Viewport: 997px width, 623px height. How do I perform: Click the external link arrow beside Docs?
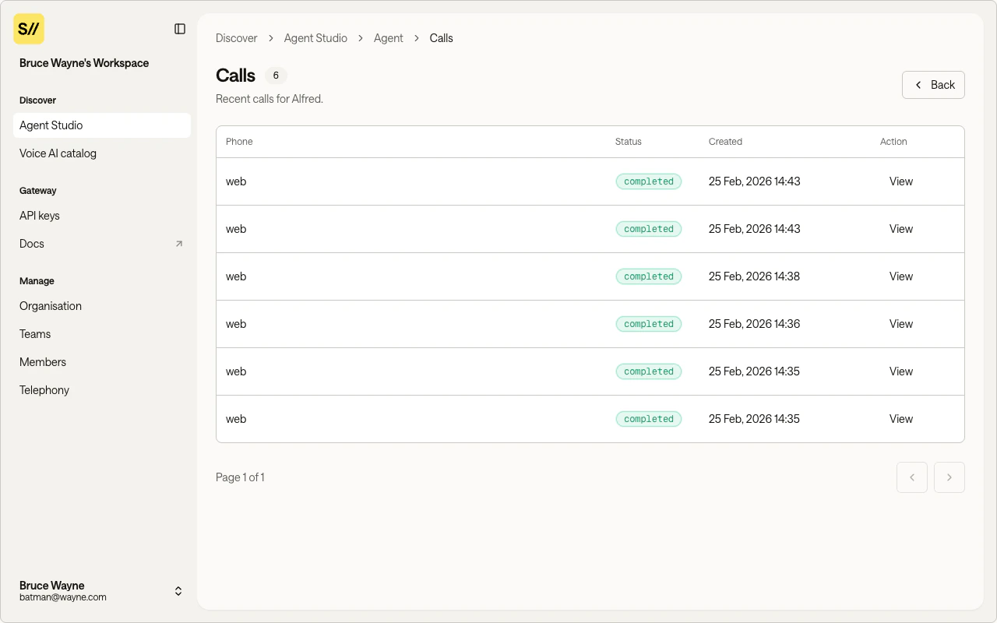[x=178, y=243]
